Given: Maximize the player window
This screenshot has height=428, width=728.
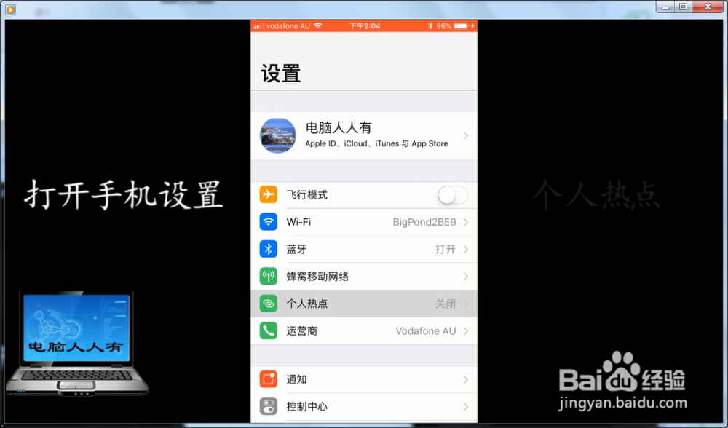Looking at the screenshot, I should [683, 7].
